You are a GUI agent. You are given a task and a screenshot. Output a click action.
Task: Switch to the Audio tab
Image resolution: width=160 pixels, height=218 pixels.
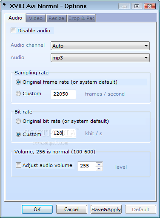click(x=15, y=18)
